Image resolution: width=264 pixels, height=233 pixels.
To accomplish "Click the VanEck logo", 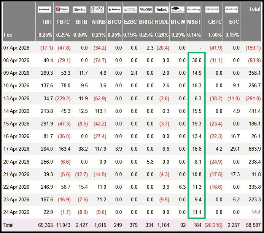I will 162,10.
